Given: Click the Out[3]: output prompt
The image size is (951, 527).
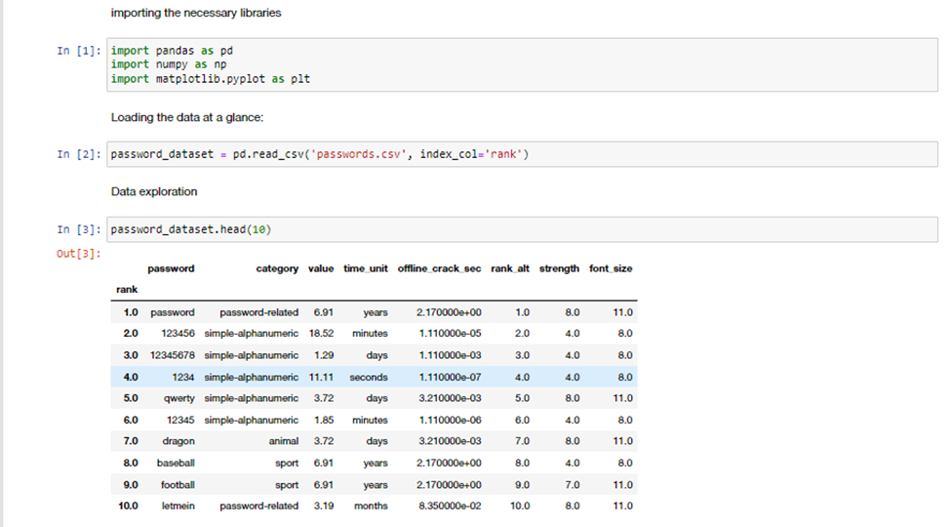Looking at the screenshot, I should [79, 254].
